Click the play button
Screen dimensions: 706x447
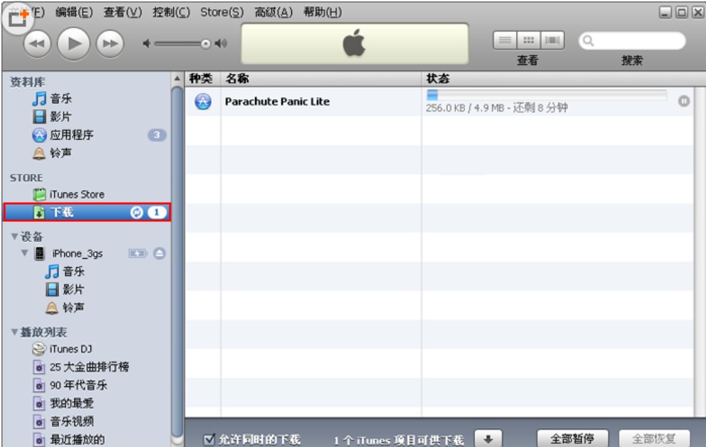pyautogui.click(x=73, y=43)
